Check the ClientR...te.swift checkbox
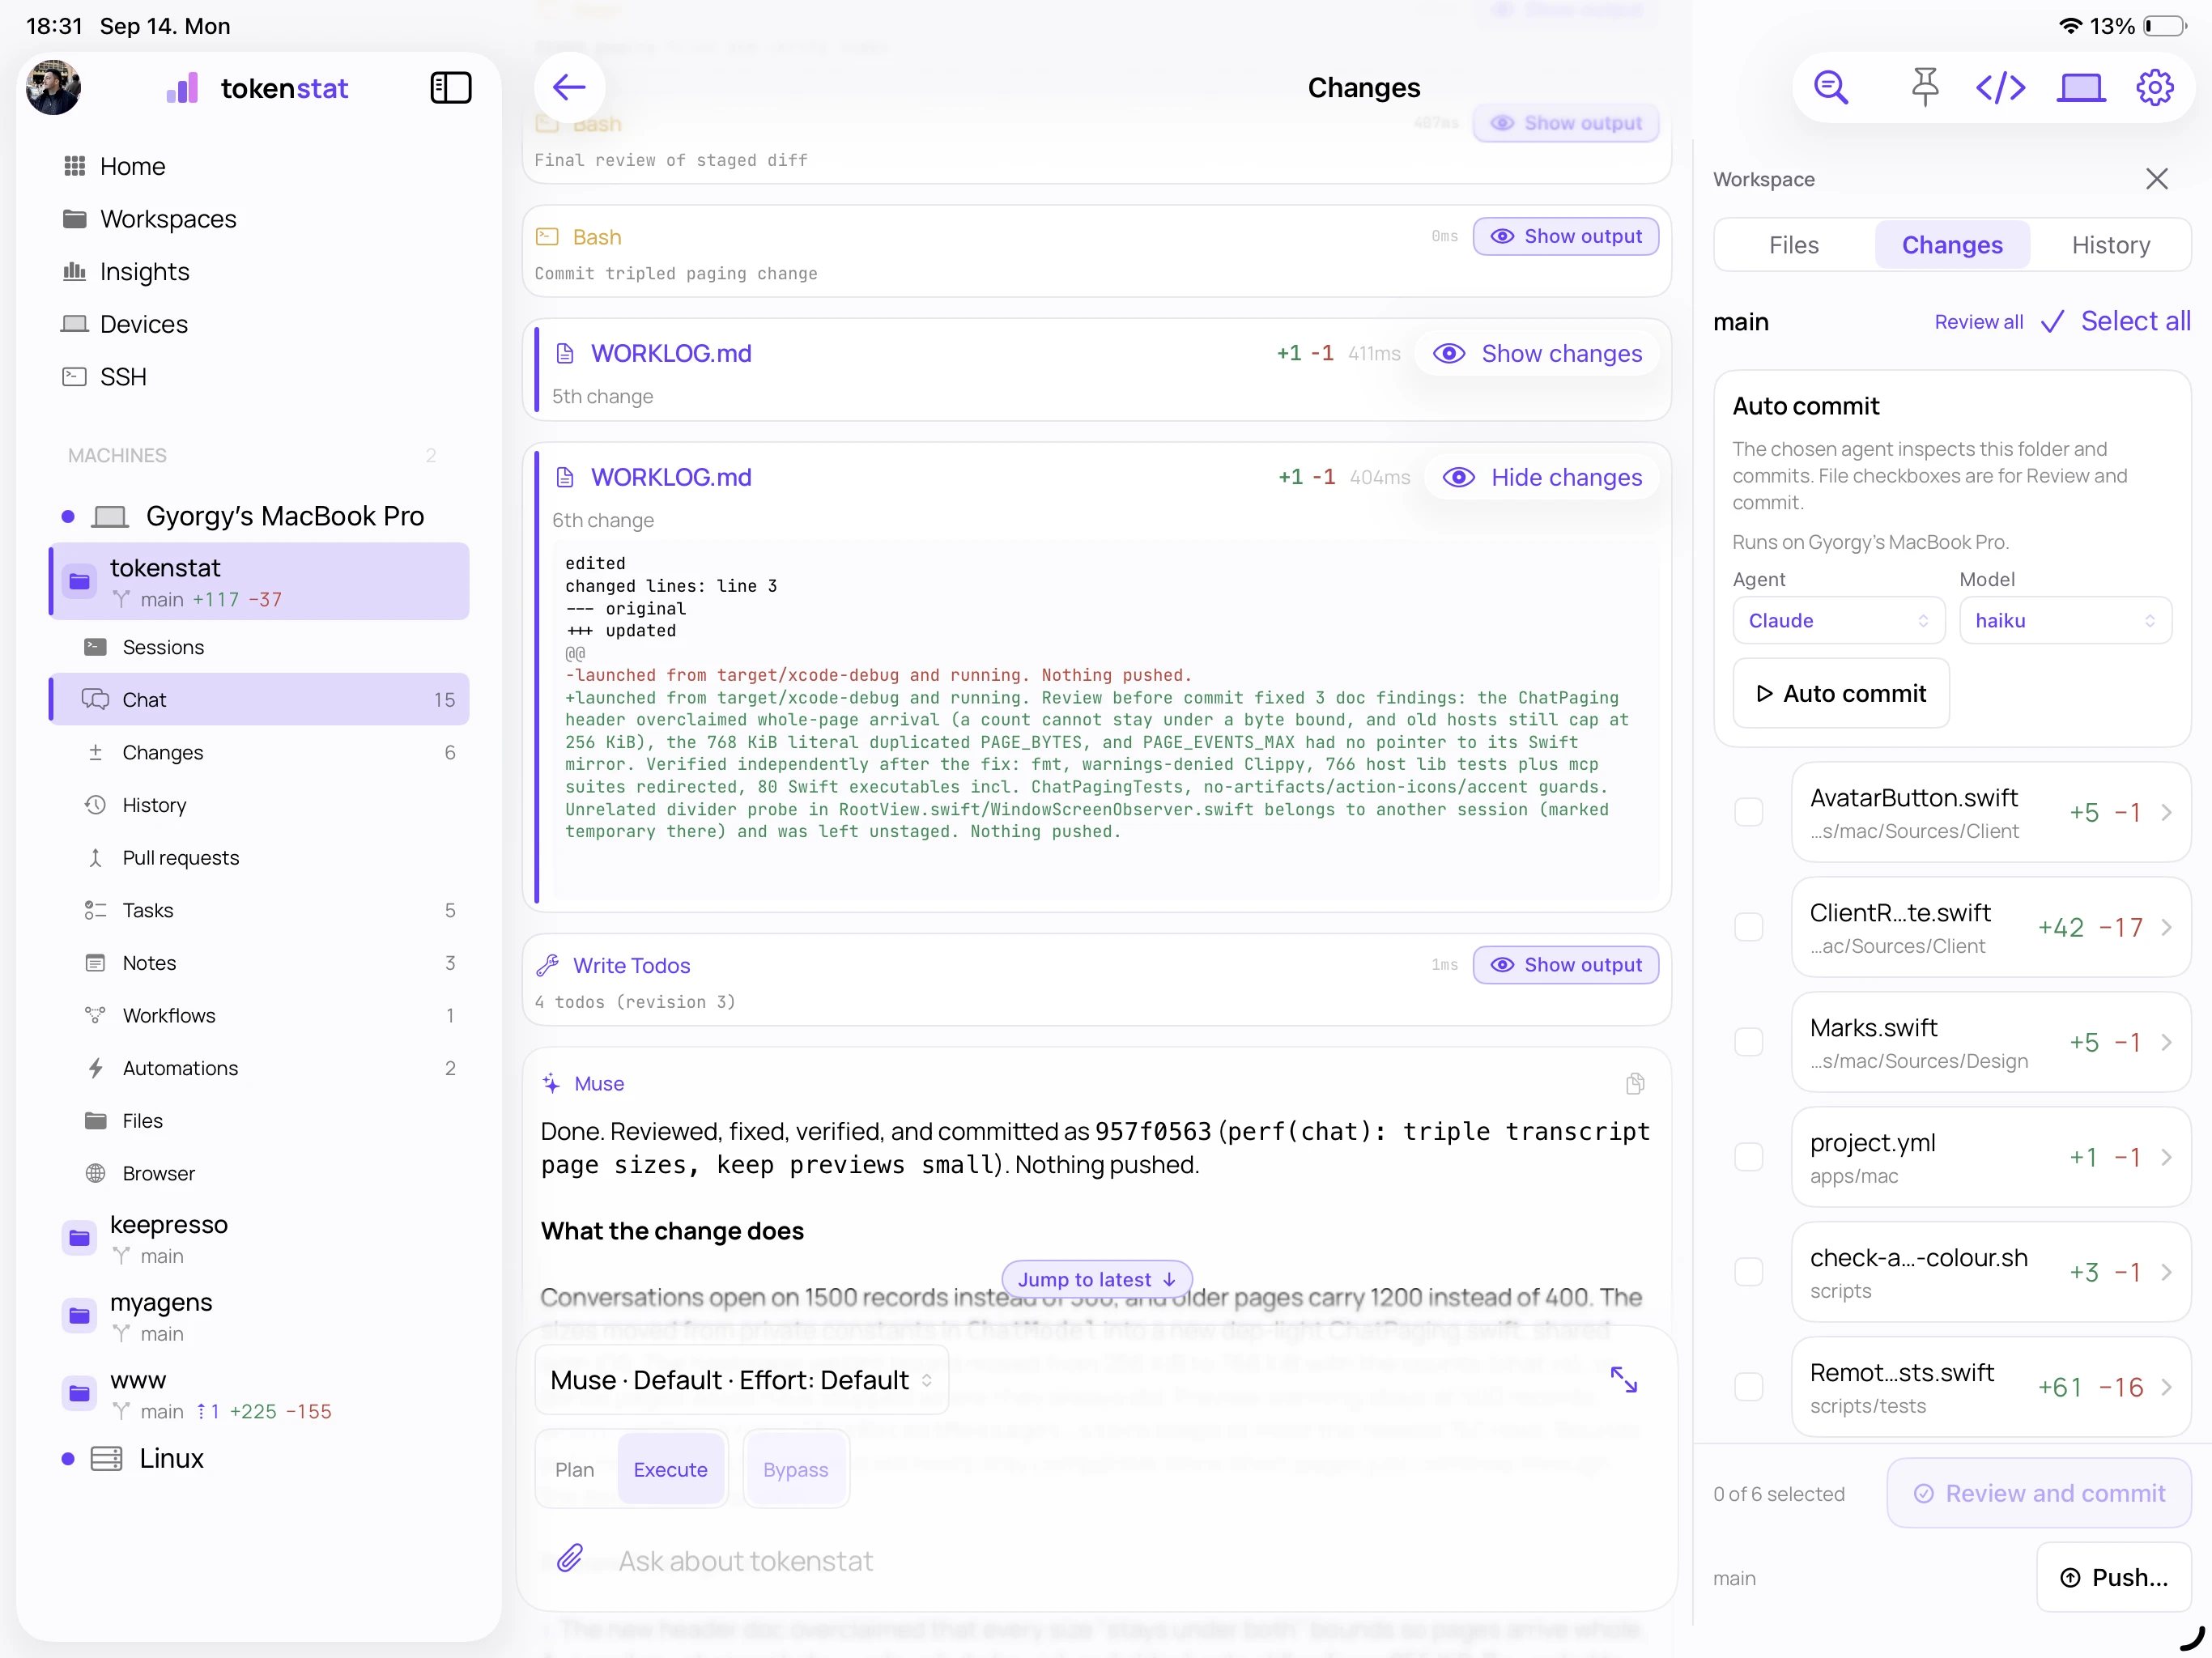2212x1658 pixels. (x=1748, y=927)
